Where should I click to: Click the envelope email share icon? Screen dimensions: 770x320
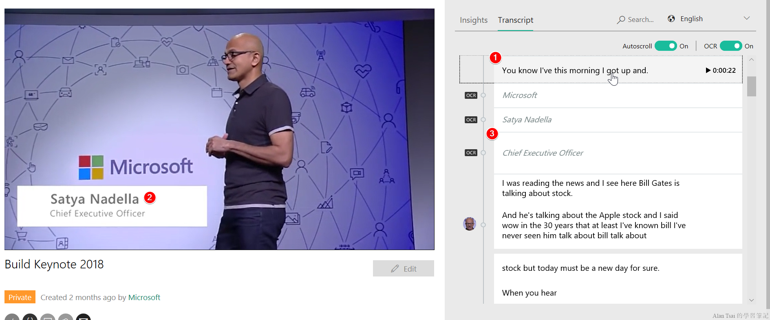(84, 317)
